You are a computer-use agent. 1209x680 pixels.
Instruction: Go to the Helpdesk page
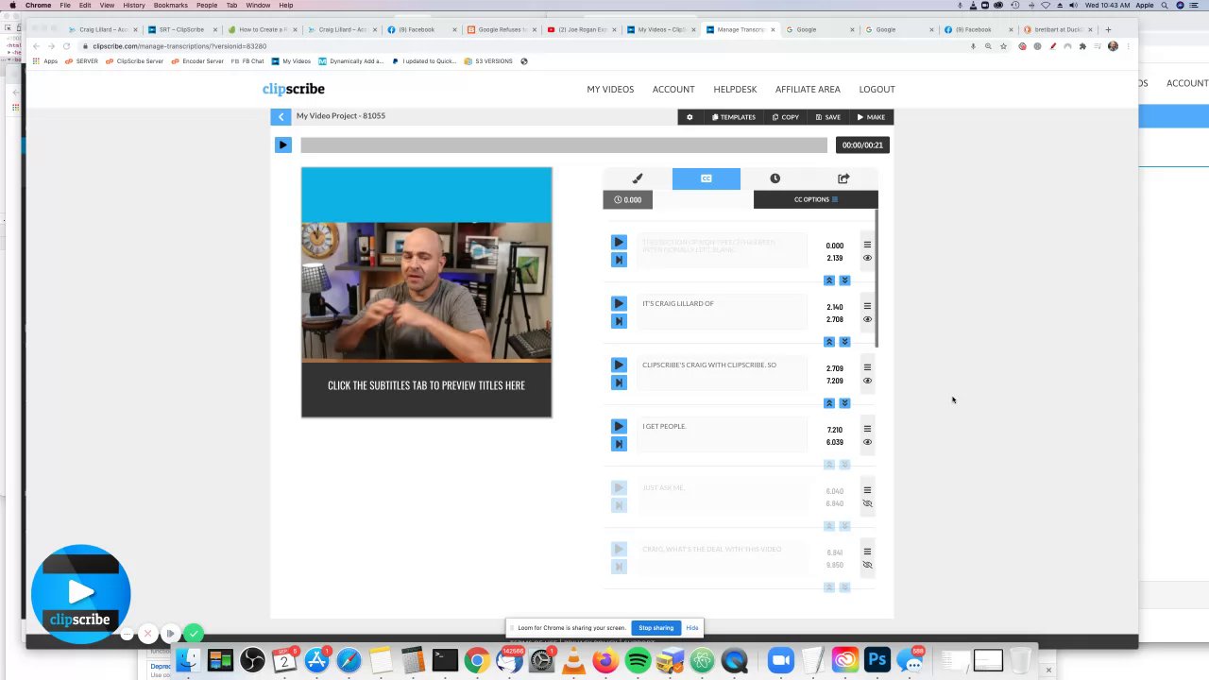[x=735, y=89]
